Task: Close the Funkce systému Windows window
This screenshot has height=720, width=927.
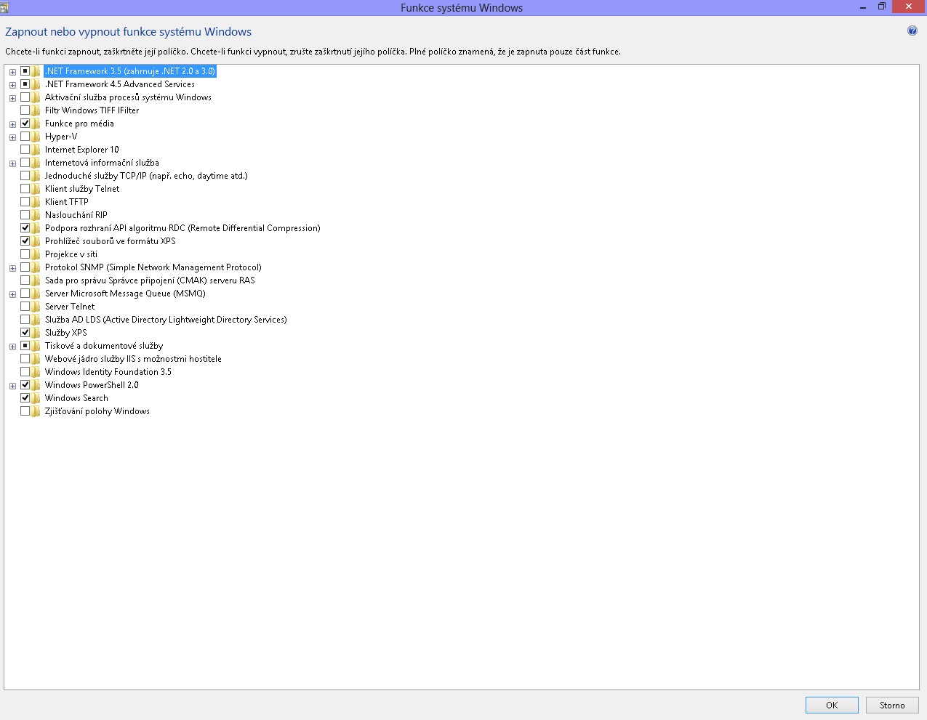Action: coord(907,7)
